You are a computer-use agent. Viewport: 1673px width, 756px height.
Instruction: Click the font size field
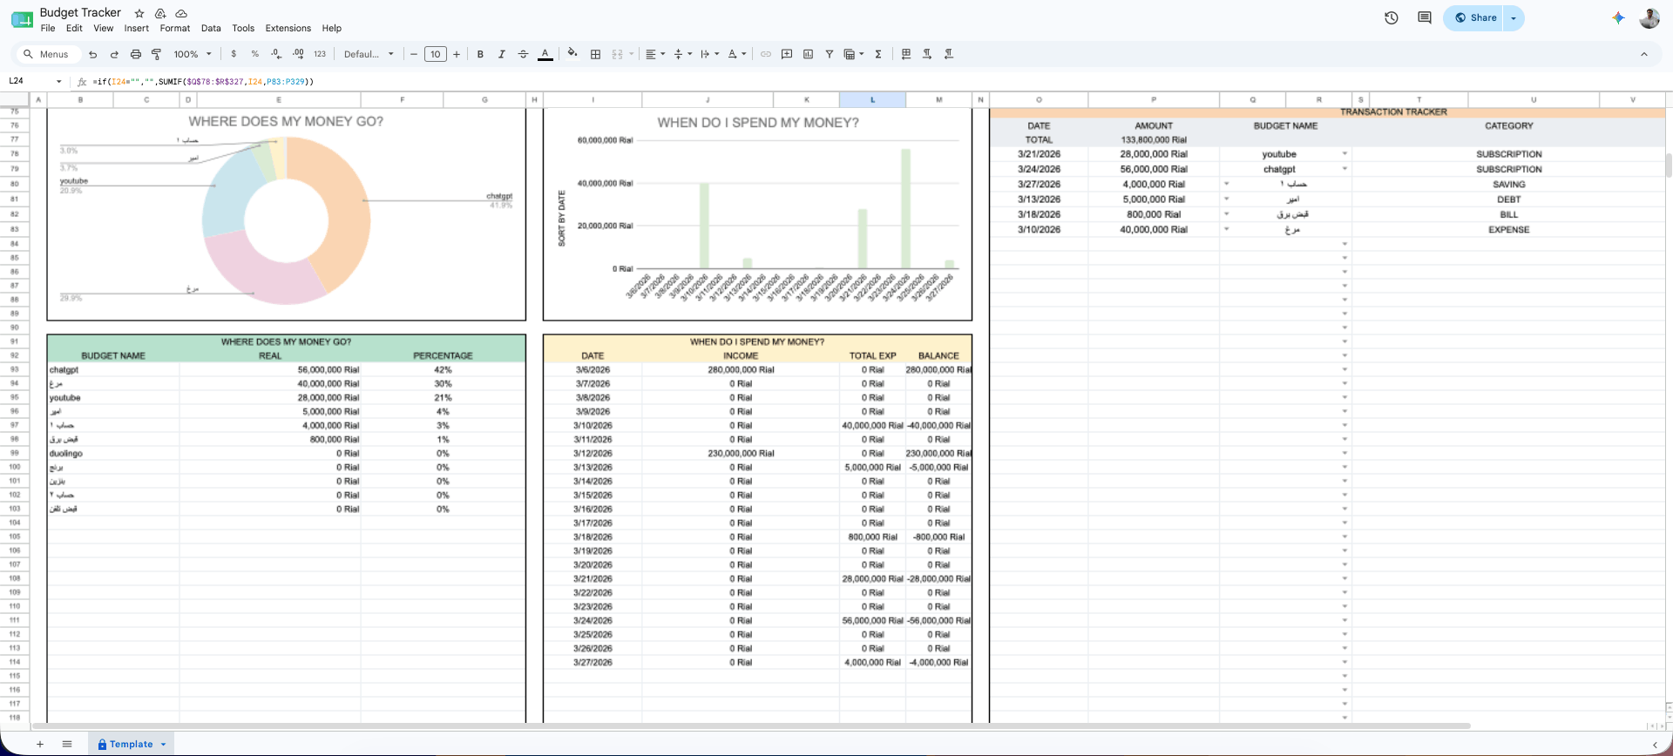[435, 54]
